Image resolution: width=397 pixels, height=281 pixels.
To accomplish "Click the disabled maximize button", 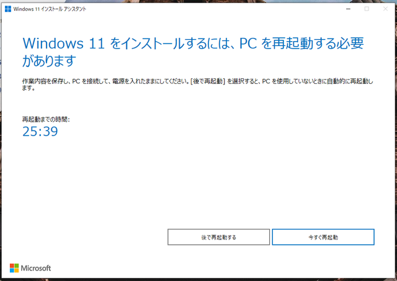I will click(x=367, y=9).
